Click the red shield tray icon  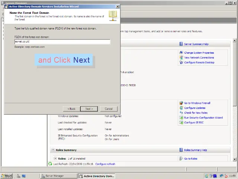pyautogui.click(x=226, y=176)
